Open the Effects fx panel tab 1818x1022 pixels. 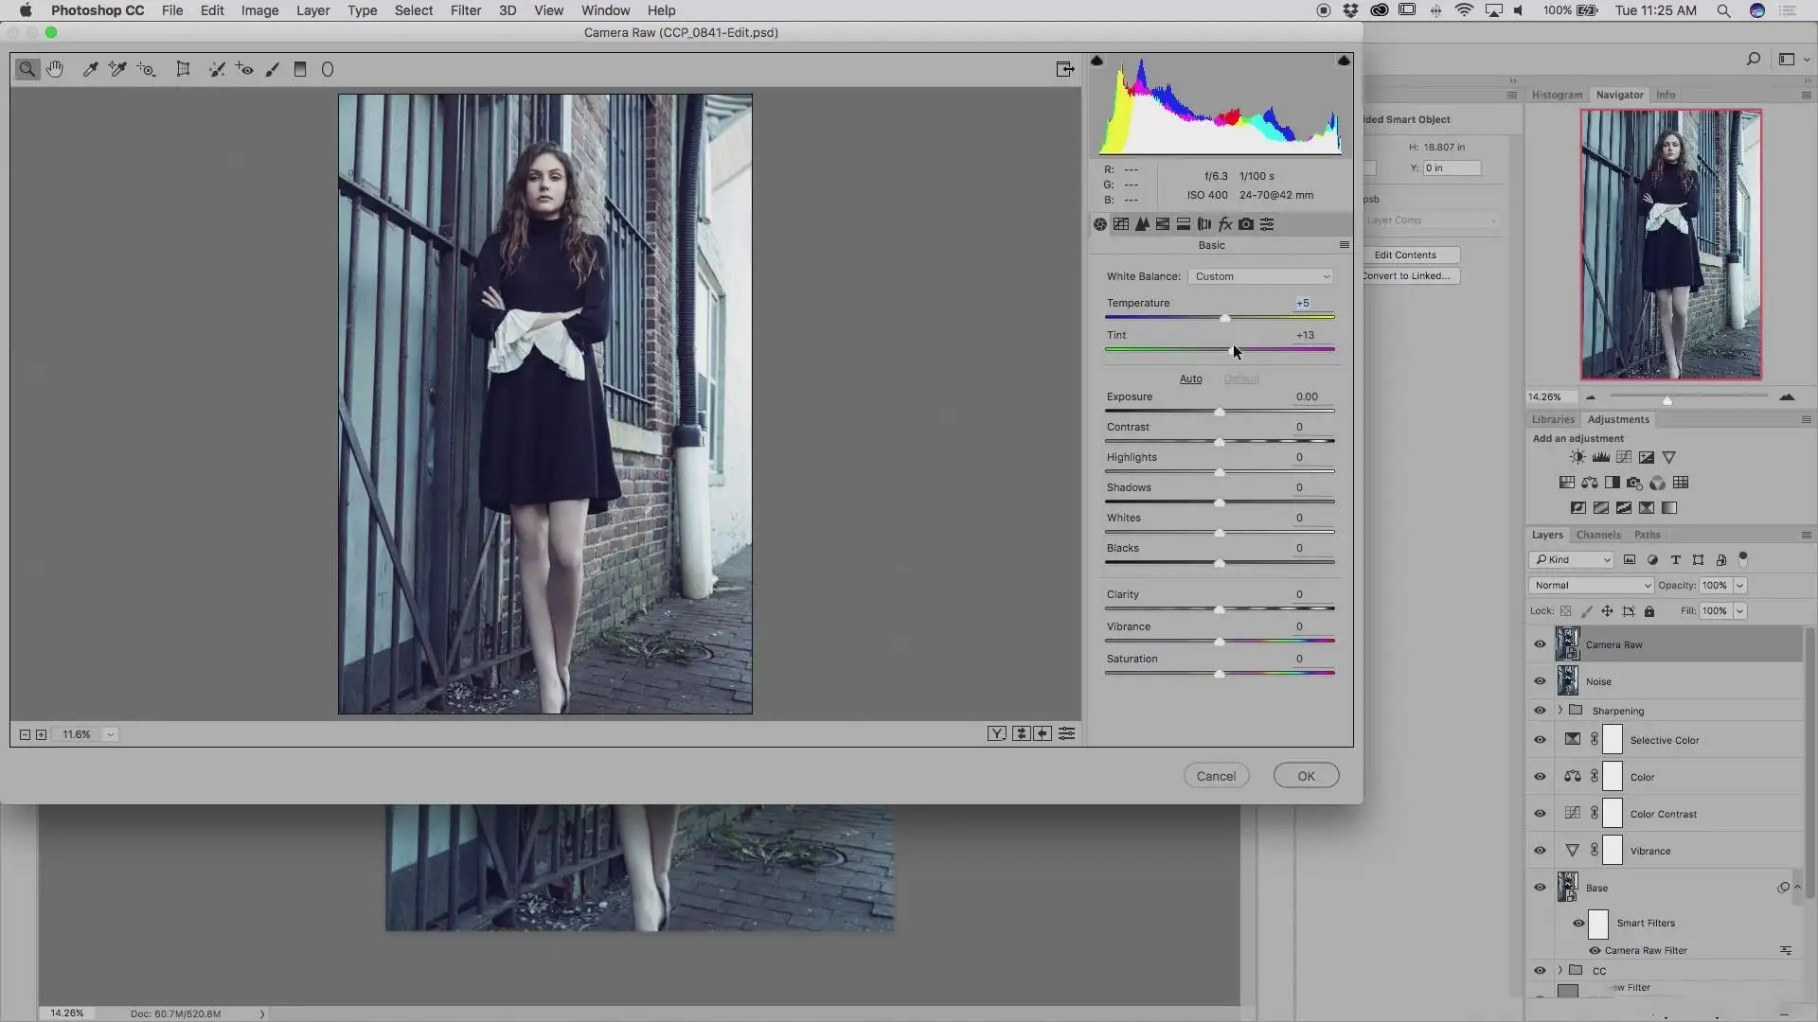1225,224
